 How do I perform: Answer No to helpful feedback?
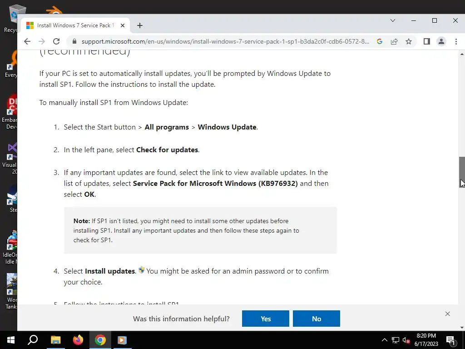pyautogui.click(x=317, y=319)
